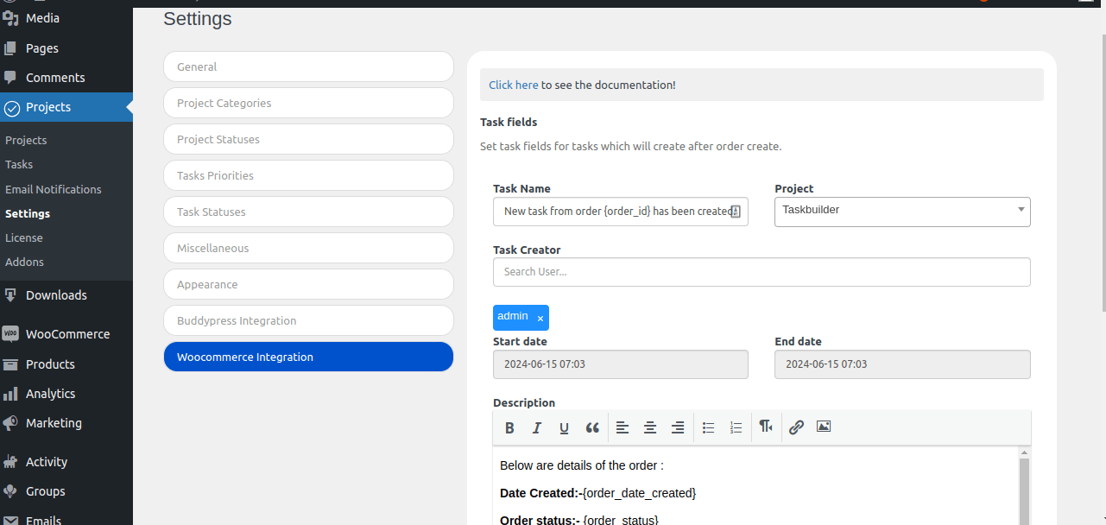Click the Task Name input field
Image resolution: width=1106 pixels, height=525 pixels.
pos(620,212)
